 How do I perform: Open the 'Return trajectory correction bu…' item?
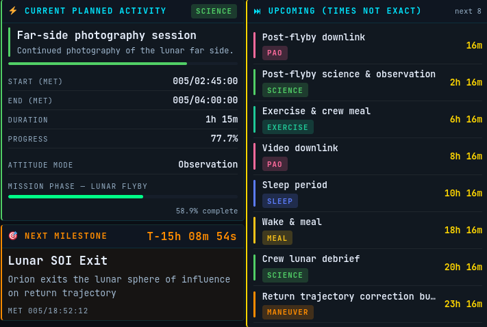click(x=368, y=304)
